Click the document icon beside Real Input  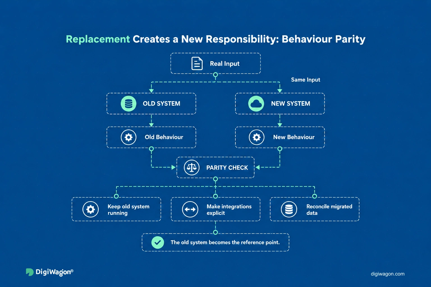pos(197,63)
